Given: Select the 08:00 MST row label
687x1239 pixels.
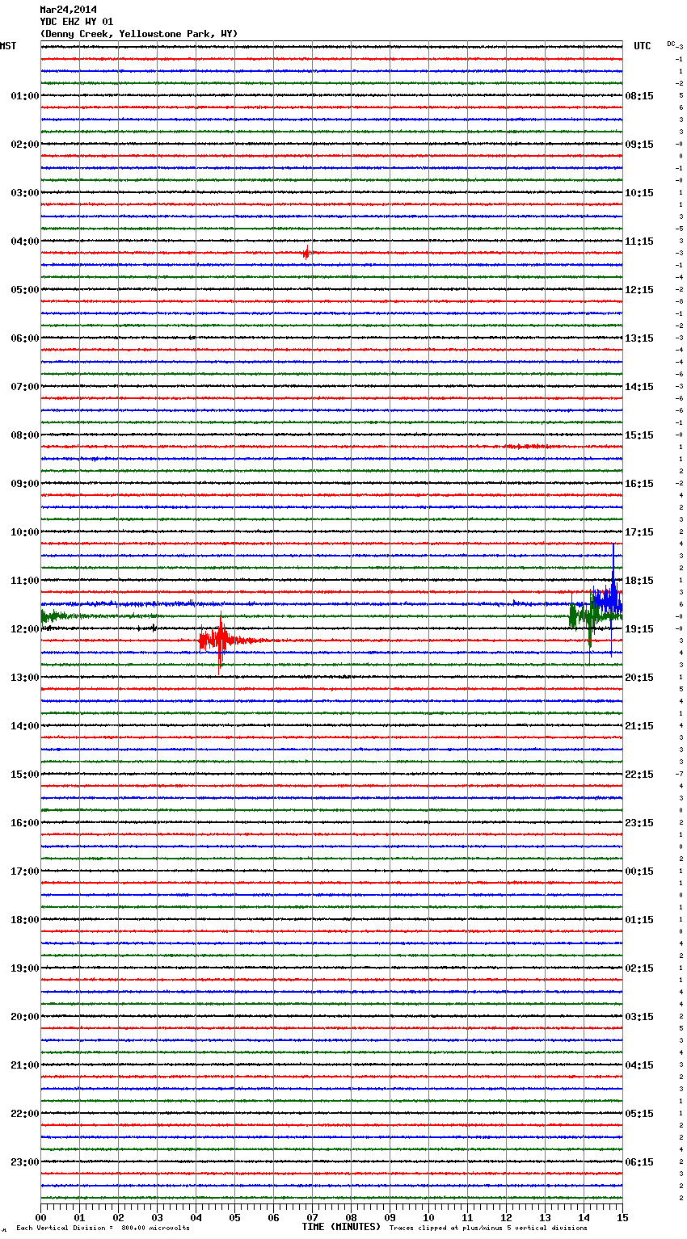Looking at the screenshot, I should pos(25,435).
